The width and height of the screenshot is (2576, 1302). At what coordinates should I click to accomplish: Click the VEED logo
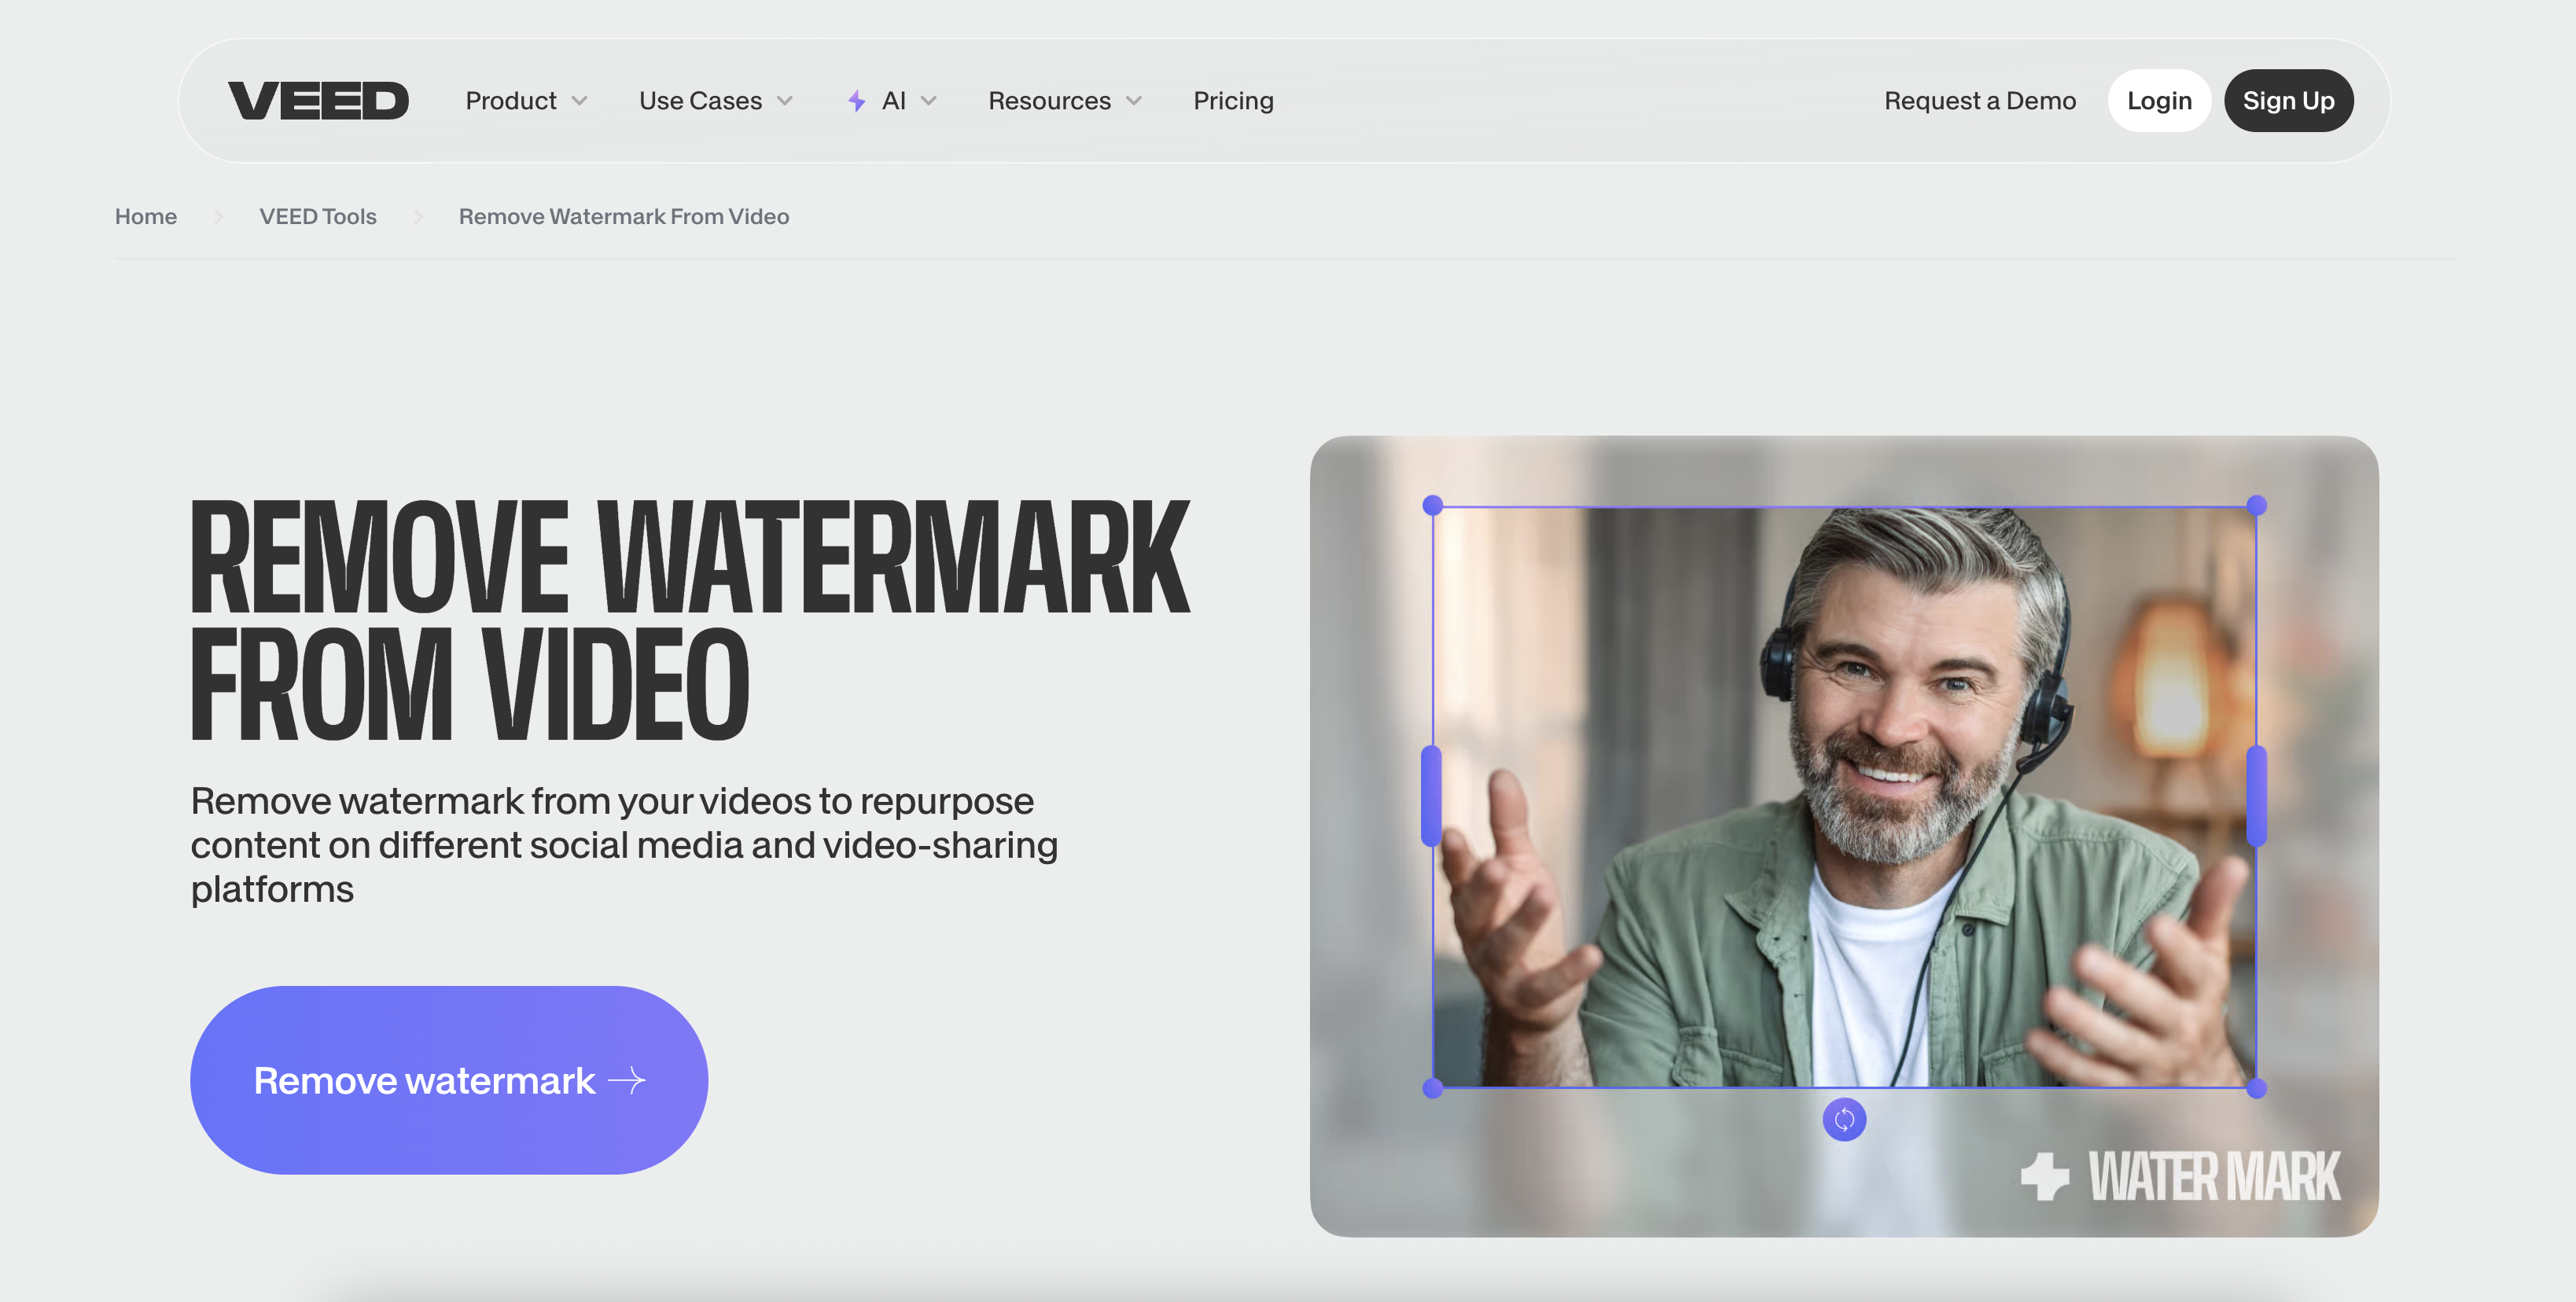(x=318, y=100)
